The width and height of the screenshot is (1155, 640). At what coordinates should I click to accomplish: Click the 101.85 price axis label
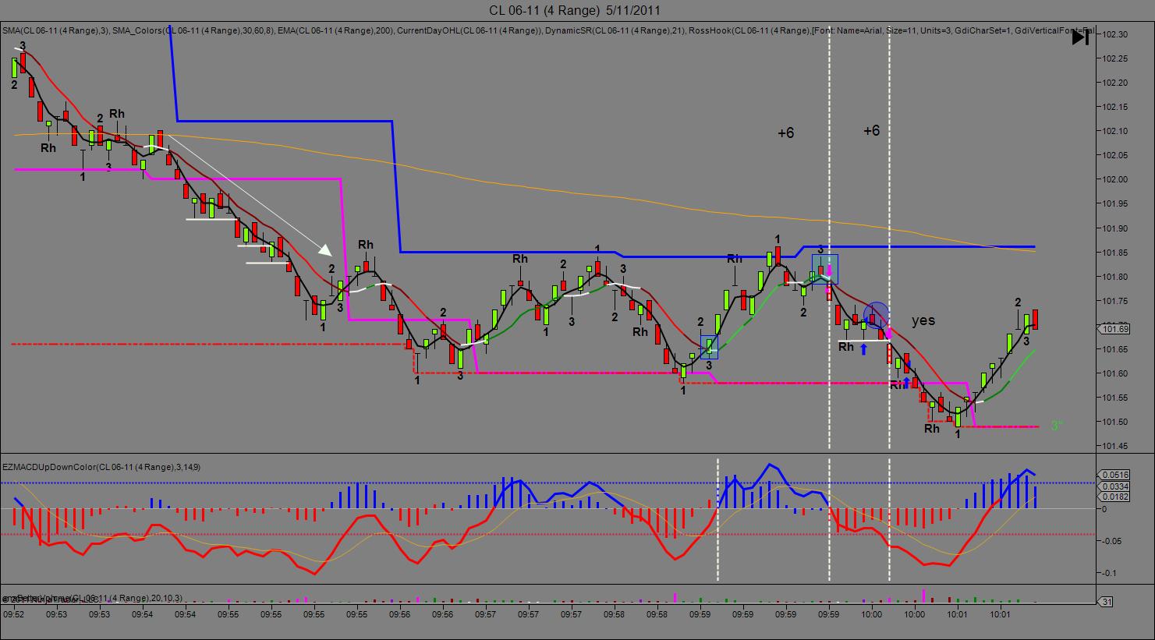pyautogui.click(x=1116, y=253)
